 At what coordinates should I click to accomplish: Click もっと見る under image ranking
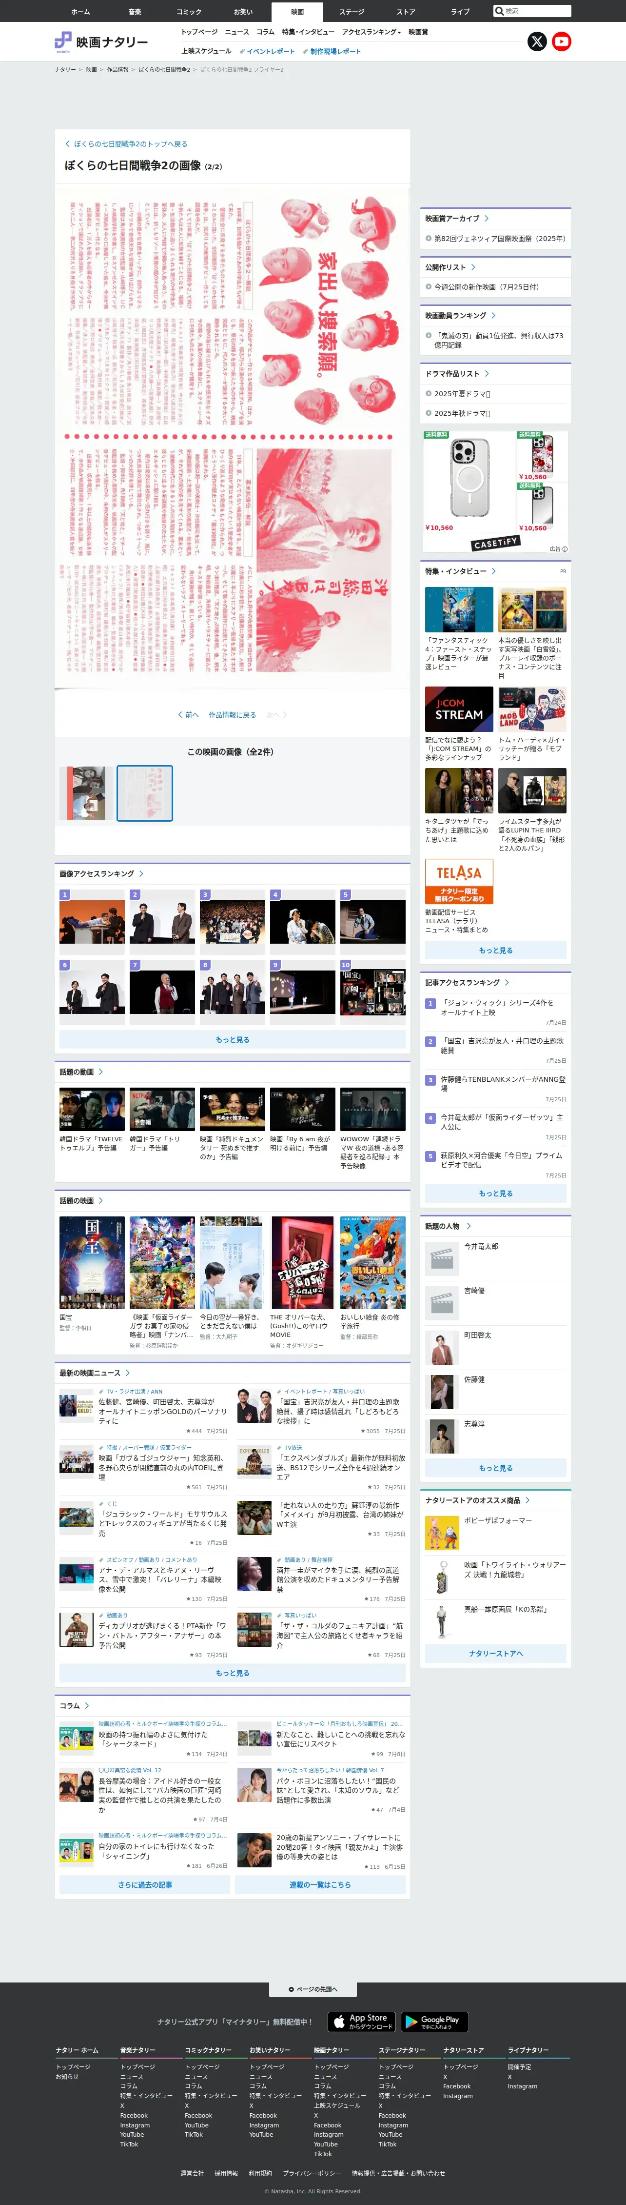pos(232,1040)
